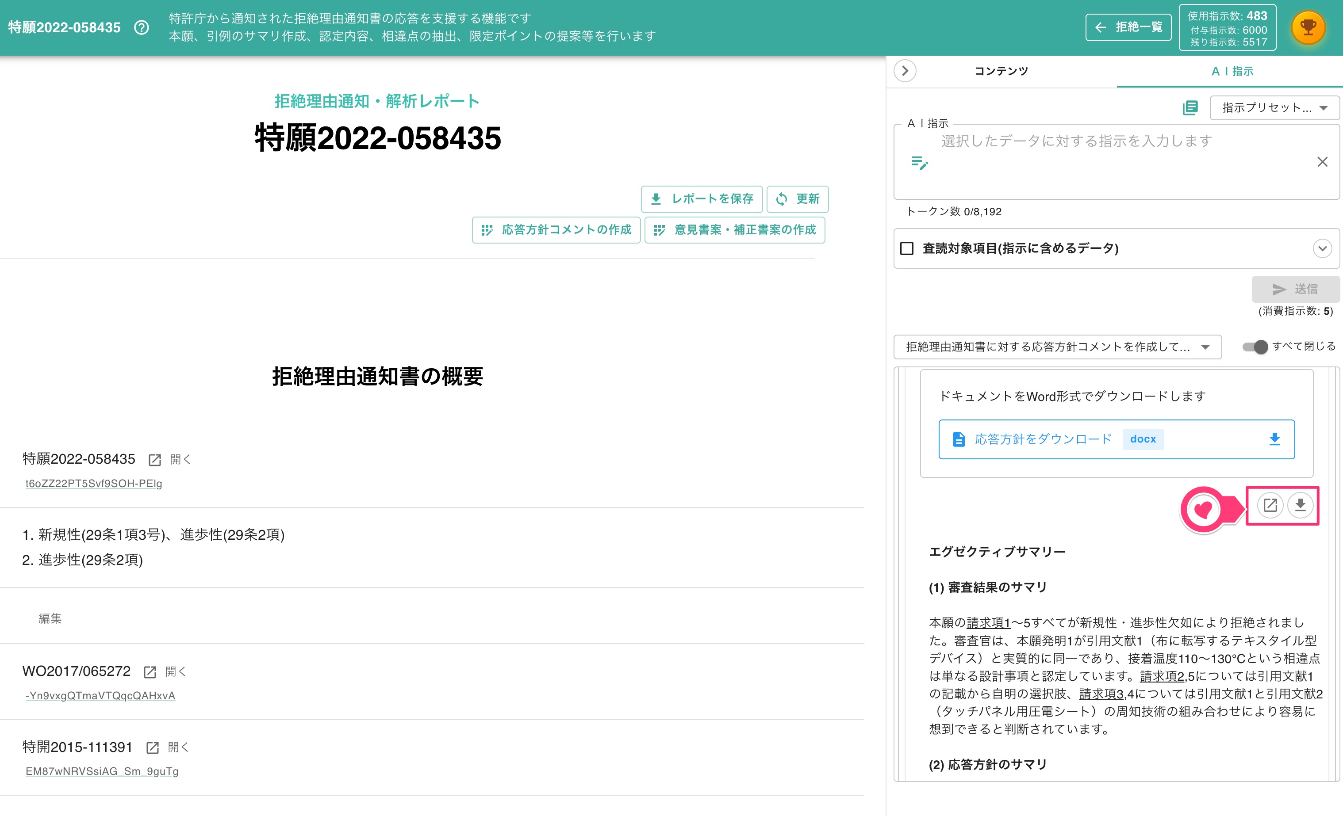Click the (1) 審査結果のサマリ heading

[988, 587]
